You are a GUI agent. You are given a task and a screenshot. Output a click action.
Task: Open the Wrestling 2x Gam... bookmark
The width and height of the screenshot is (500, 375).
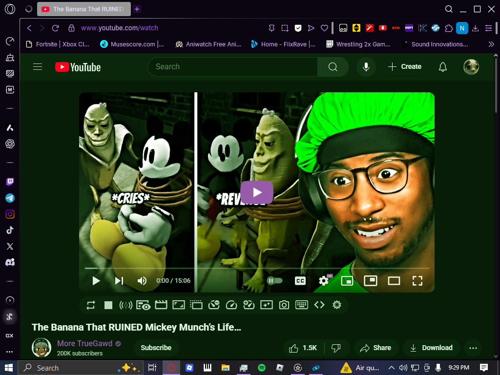pyautogui.click(x=358, y=44)
